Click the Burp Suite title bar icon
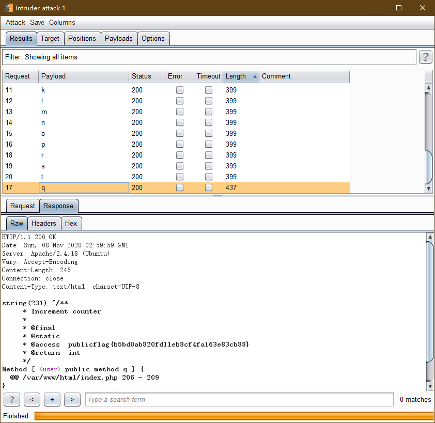The width and height of the screenshot is (435, 423). click(x=9, y=8)
